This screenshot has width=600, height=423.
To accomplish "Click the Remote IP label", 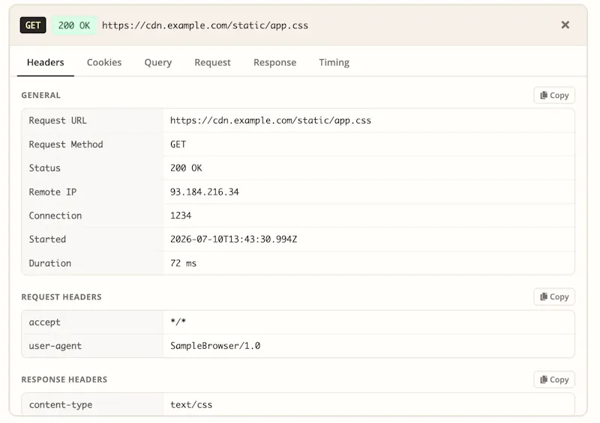I will (x=52, y=192).
